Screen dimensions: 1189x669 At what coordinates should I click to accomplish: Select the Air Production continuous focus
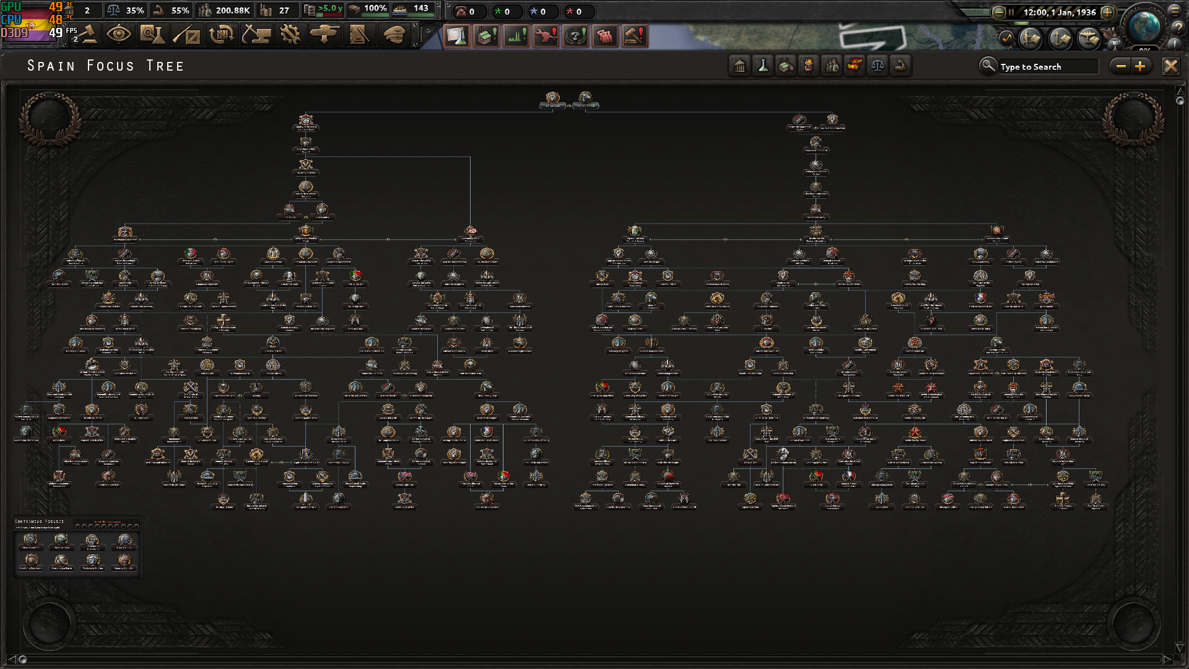pos(61,541)
